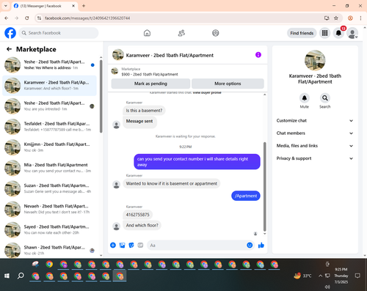Open the Menu grid icon
This screenshot has height=291, width=367.
pos(324,33)
